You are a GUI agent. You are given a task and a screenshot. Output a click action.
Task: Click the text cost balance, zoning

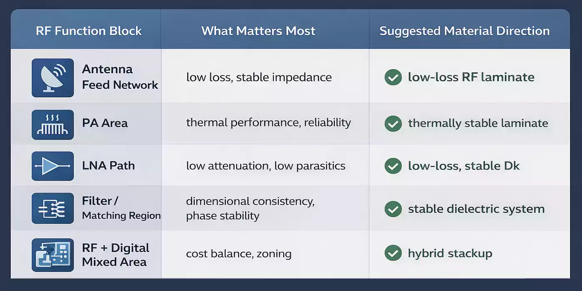coord(239,254)
